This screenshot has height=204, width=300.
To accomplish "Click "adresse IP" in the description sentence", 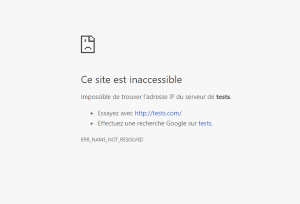I will pyautogui.click(x=156, y=97).
